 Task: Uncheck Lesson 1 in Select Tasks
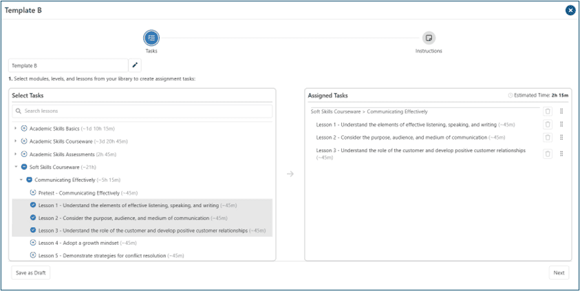pos(33,205)
